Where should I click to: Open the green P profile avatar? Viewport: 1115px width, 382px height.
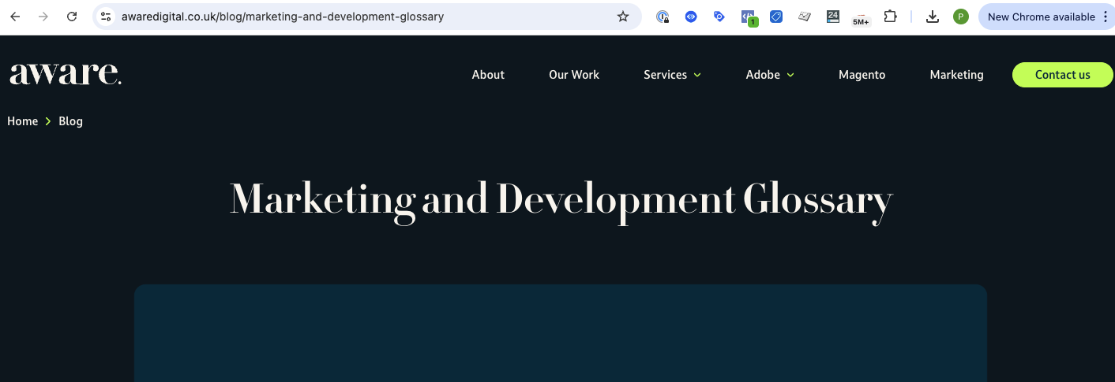coord(961,17)
